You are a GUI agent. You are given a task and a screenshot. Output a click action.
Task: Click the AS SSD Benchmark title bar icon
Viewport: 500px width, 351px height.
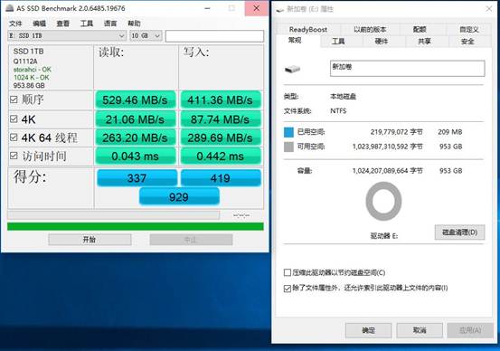coord(9,8)
